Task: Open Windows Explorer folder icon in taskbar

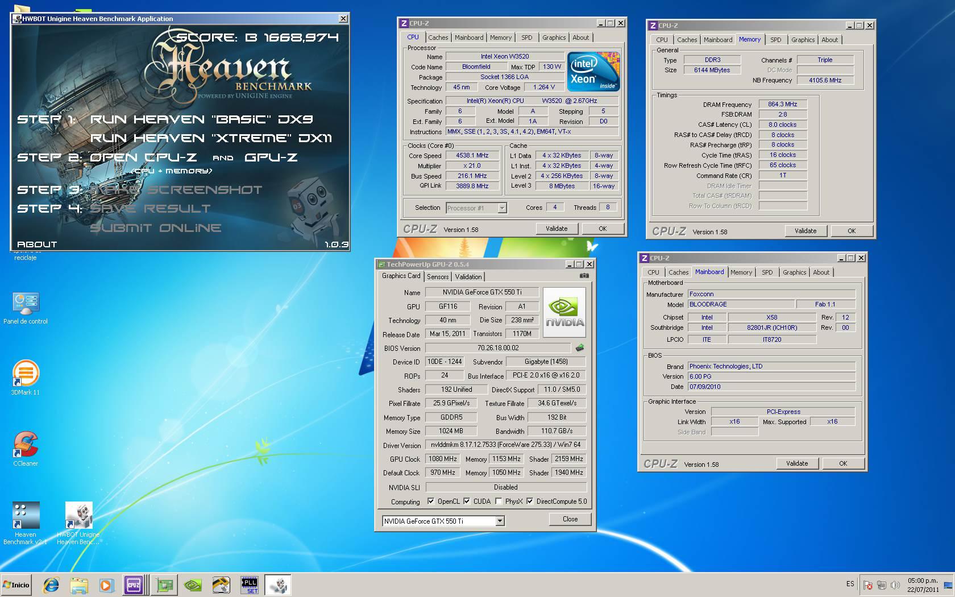Action: [x=79, y=584]
